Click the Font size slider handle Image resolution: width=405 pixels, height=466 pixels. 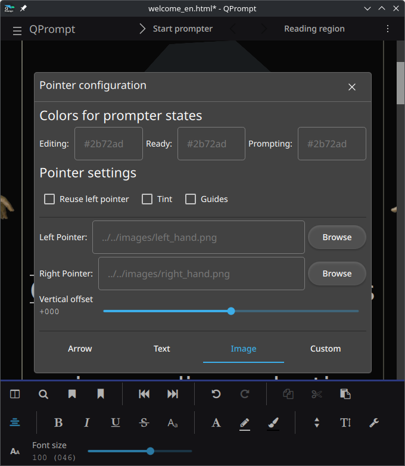click(150, 451)
